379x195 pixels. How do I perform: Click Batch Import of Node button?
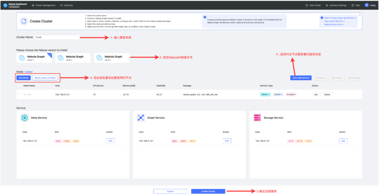point(45,78)
